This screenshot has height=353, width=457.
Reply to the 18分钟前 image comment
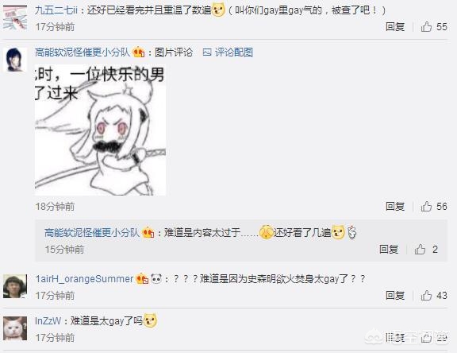[x=395, y=207]
